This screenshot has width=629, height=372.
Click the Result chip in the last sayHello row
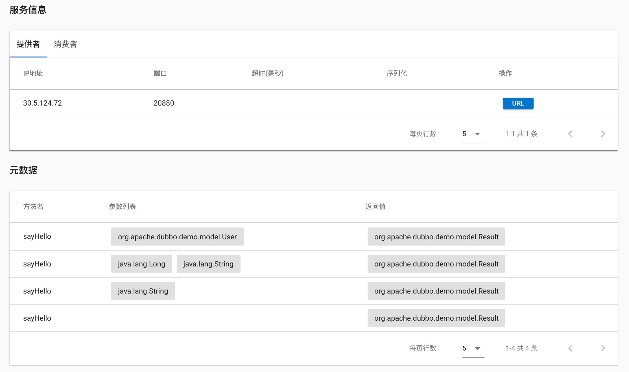[436, 318]
